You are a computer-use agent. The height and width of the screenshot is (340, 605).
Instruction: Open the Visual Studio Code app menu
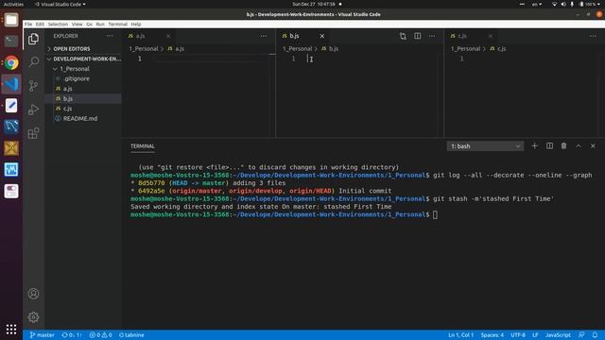60,4
